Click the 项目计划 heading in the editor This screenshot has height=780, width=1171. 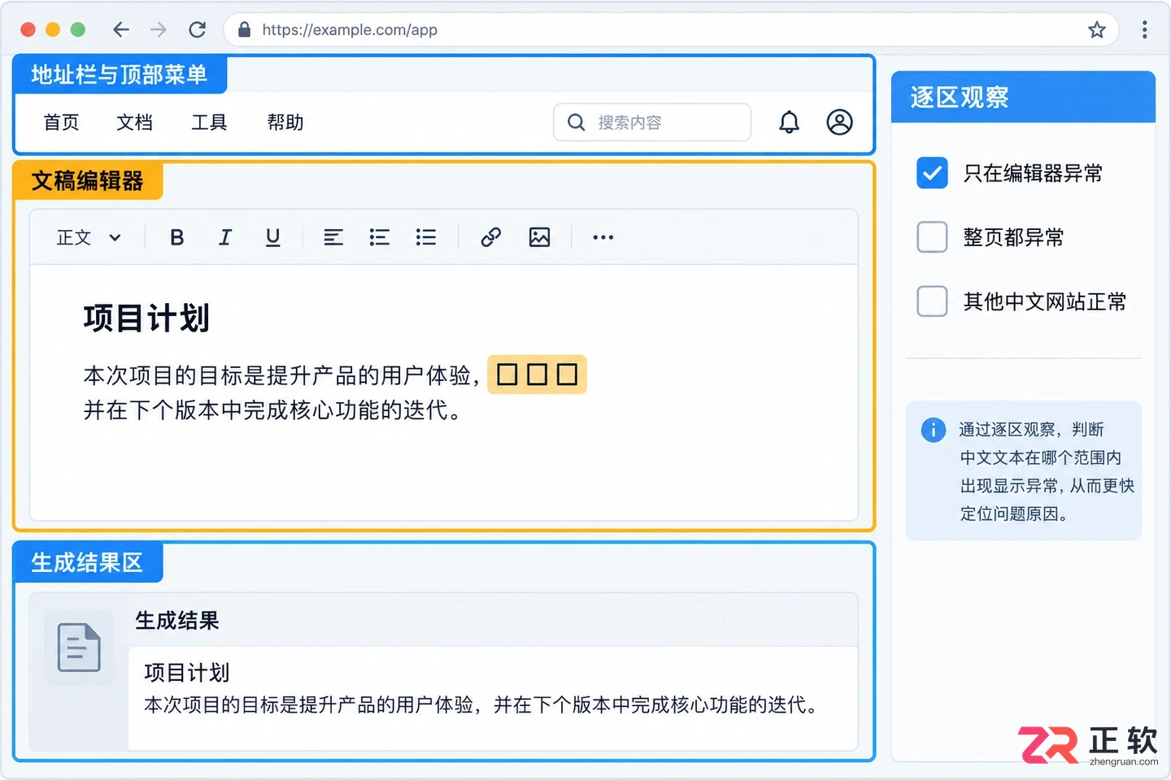point(146,318)
